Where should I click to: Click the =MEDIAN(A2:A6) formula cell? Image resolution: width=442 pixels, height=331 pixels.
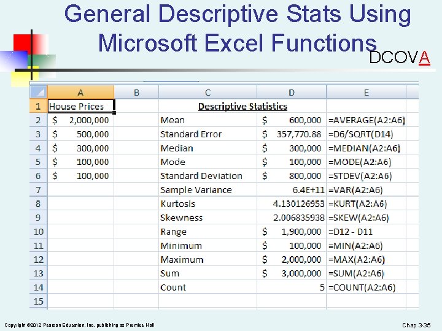(366, 148)
